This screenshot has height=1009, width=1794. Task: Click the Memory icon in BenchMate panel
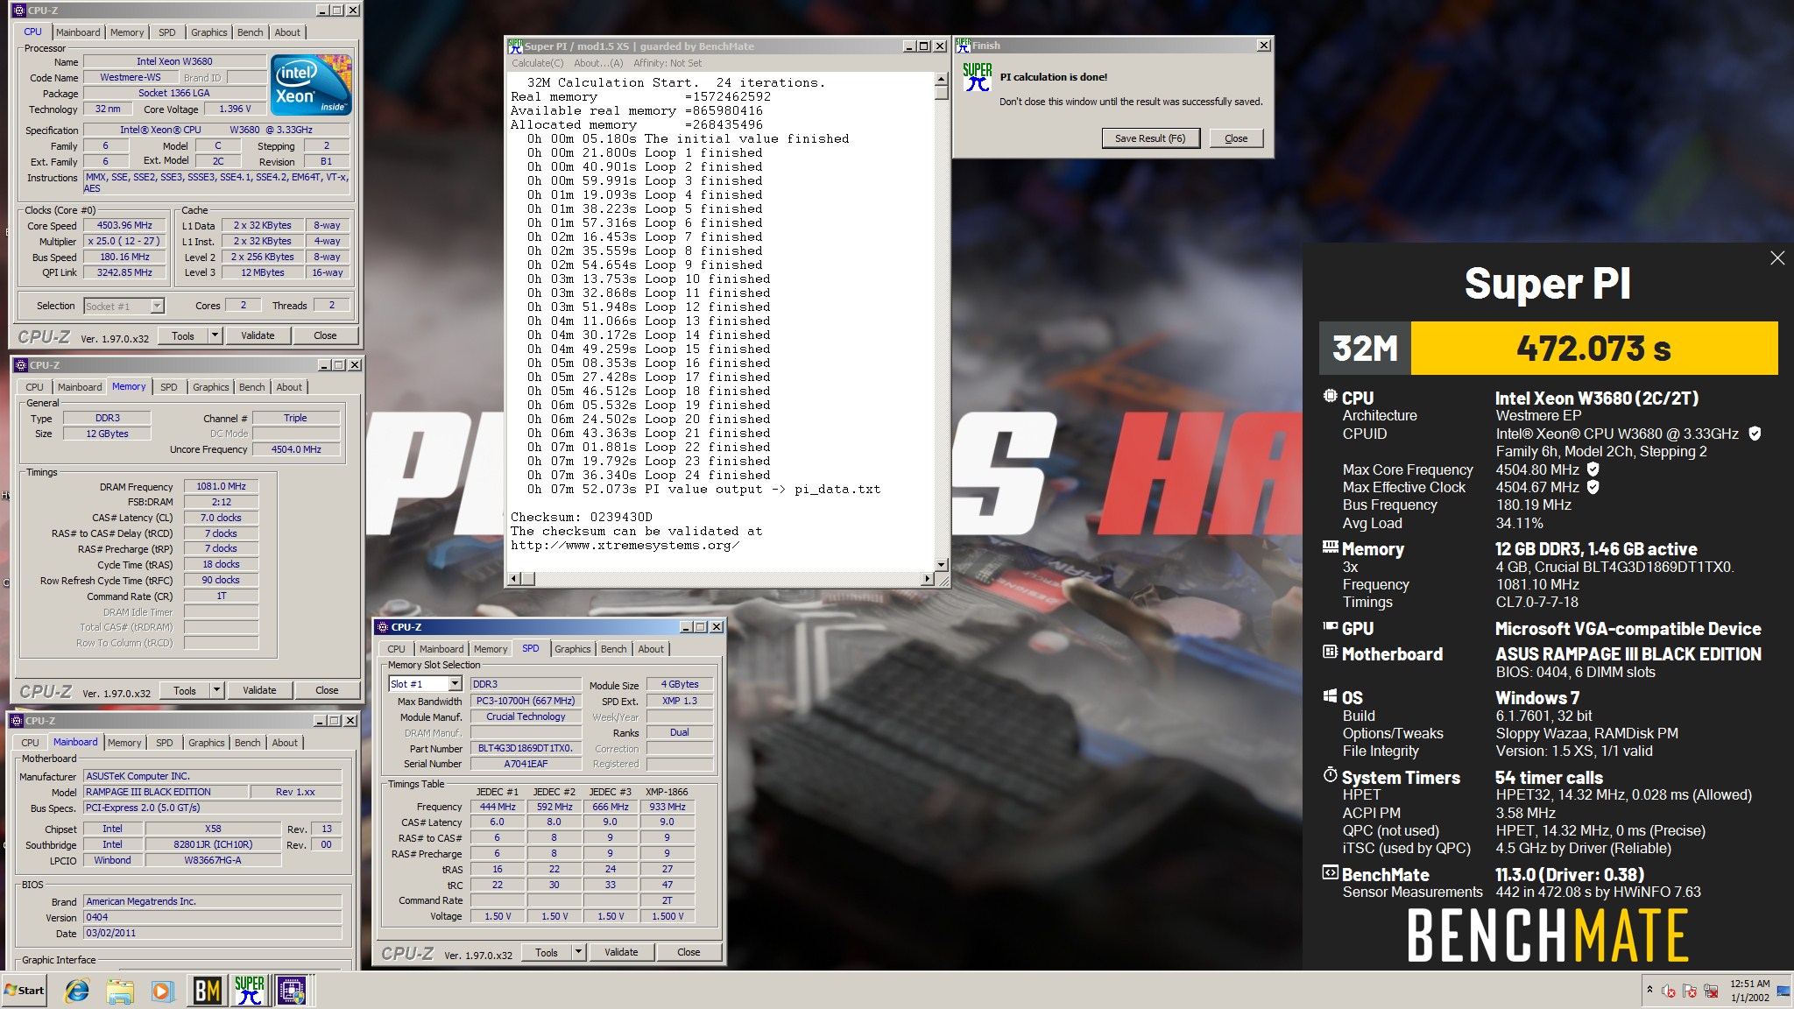pyautogui.click(x=1330, y=547)
